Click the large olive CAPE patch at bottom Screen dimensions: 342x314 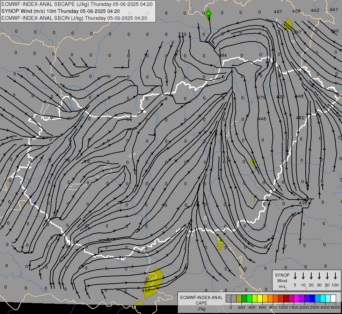coord(154,283)
